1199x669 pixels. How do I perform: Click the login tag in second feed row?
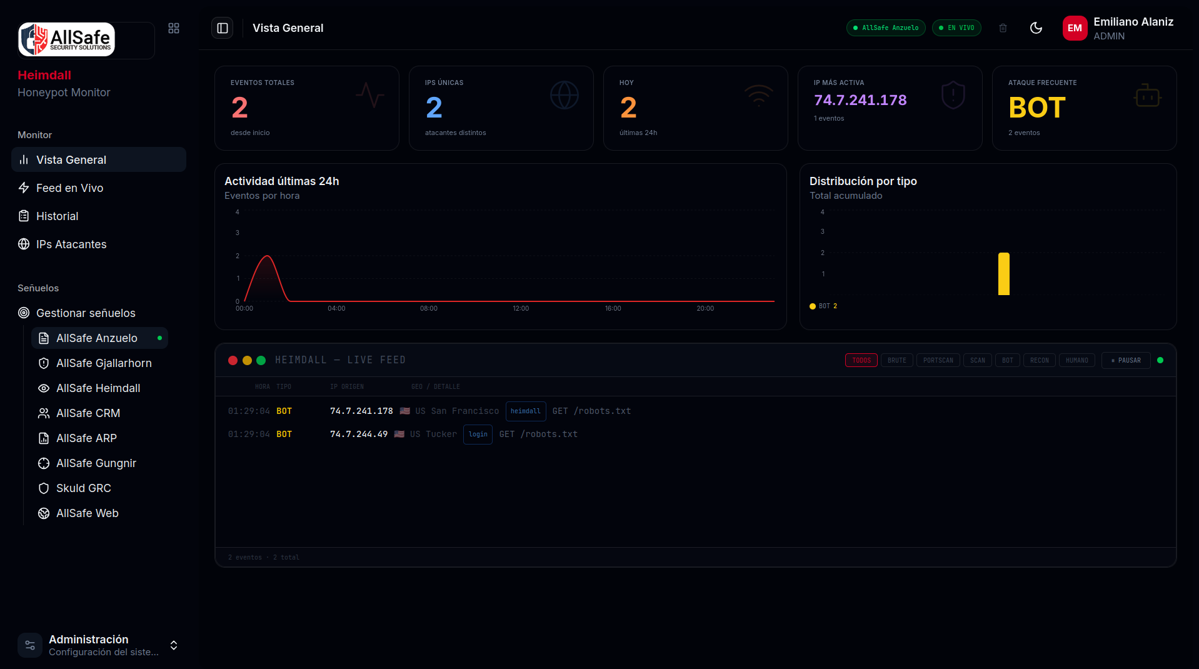coord(478,435)
